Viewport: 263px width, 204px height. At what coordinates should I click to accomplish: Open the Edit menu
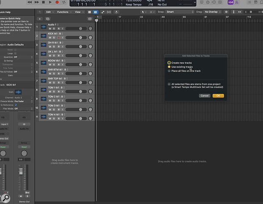coord(50,12)
